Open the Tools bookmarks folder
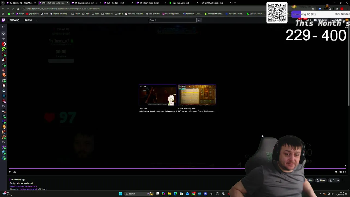 tap(95, 14)
